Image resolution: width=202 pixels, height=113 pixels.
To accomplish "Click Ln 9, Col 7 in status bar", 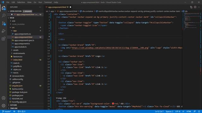I will pyautogui.click(x=159, y=111).
